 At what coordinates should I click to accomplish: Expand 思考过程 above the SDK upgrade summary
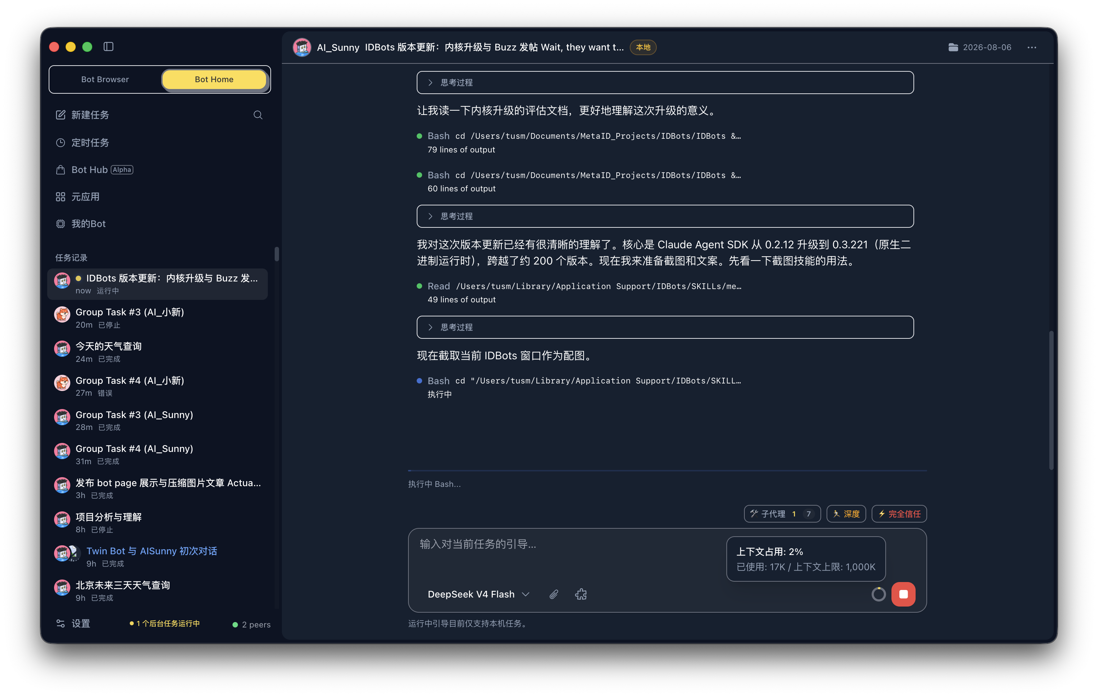coord(665,216)
